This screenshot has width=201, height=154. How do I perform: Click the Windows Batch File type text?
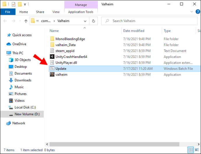click(178, 68)
